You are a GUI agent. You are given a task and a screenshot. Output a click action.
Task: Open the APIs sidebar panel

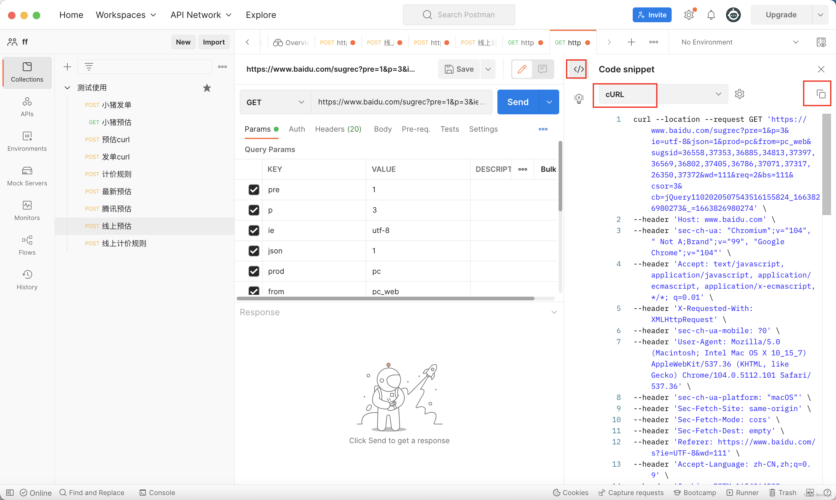(x=27, y=107)
